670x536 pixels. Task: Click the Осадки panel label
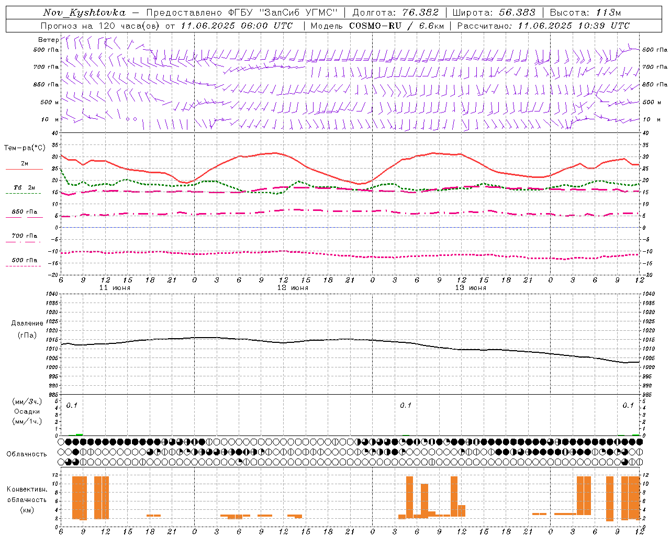point(27,411)
